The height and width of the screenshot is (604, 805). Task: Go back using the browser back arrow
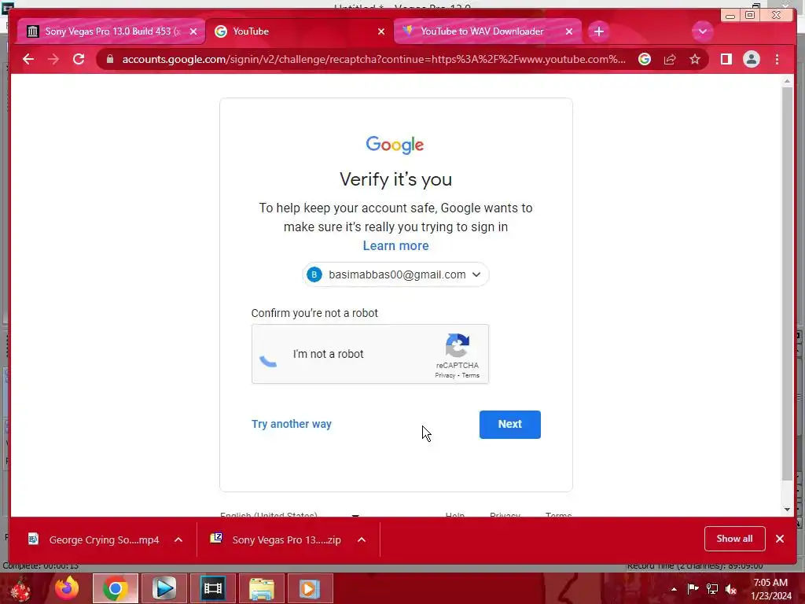(x=28, y=59)
